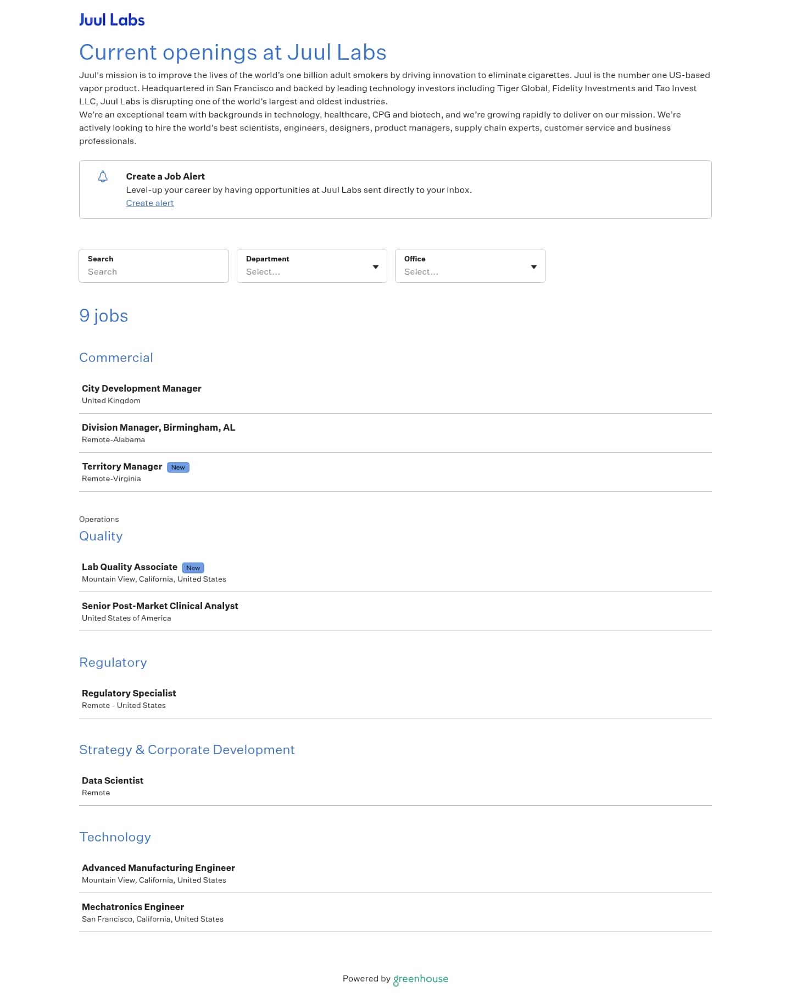Click the job alert bell icon

point(103,176)
